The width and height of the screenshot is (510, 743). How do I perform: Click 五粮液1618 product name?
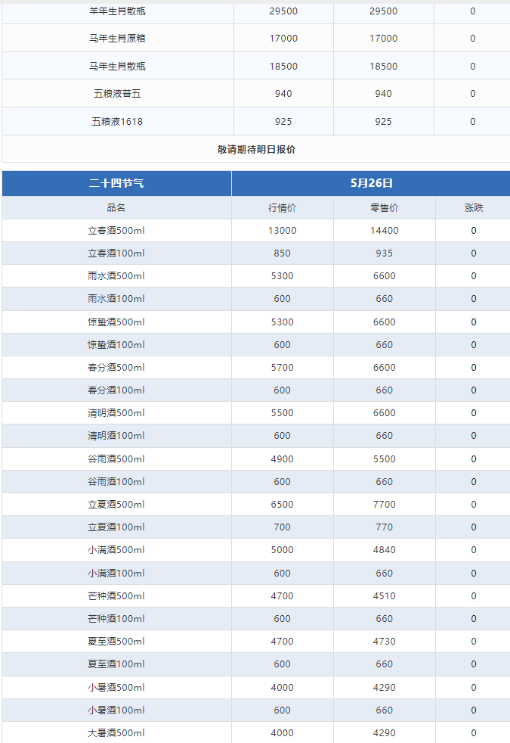click(x=117, y=121)
